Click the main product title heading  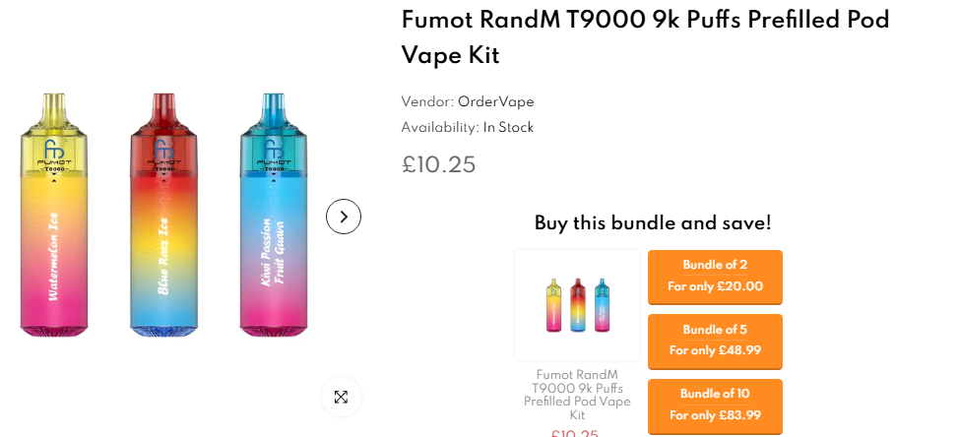coord(645,37)
